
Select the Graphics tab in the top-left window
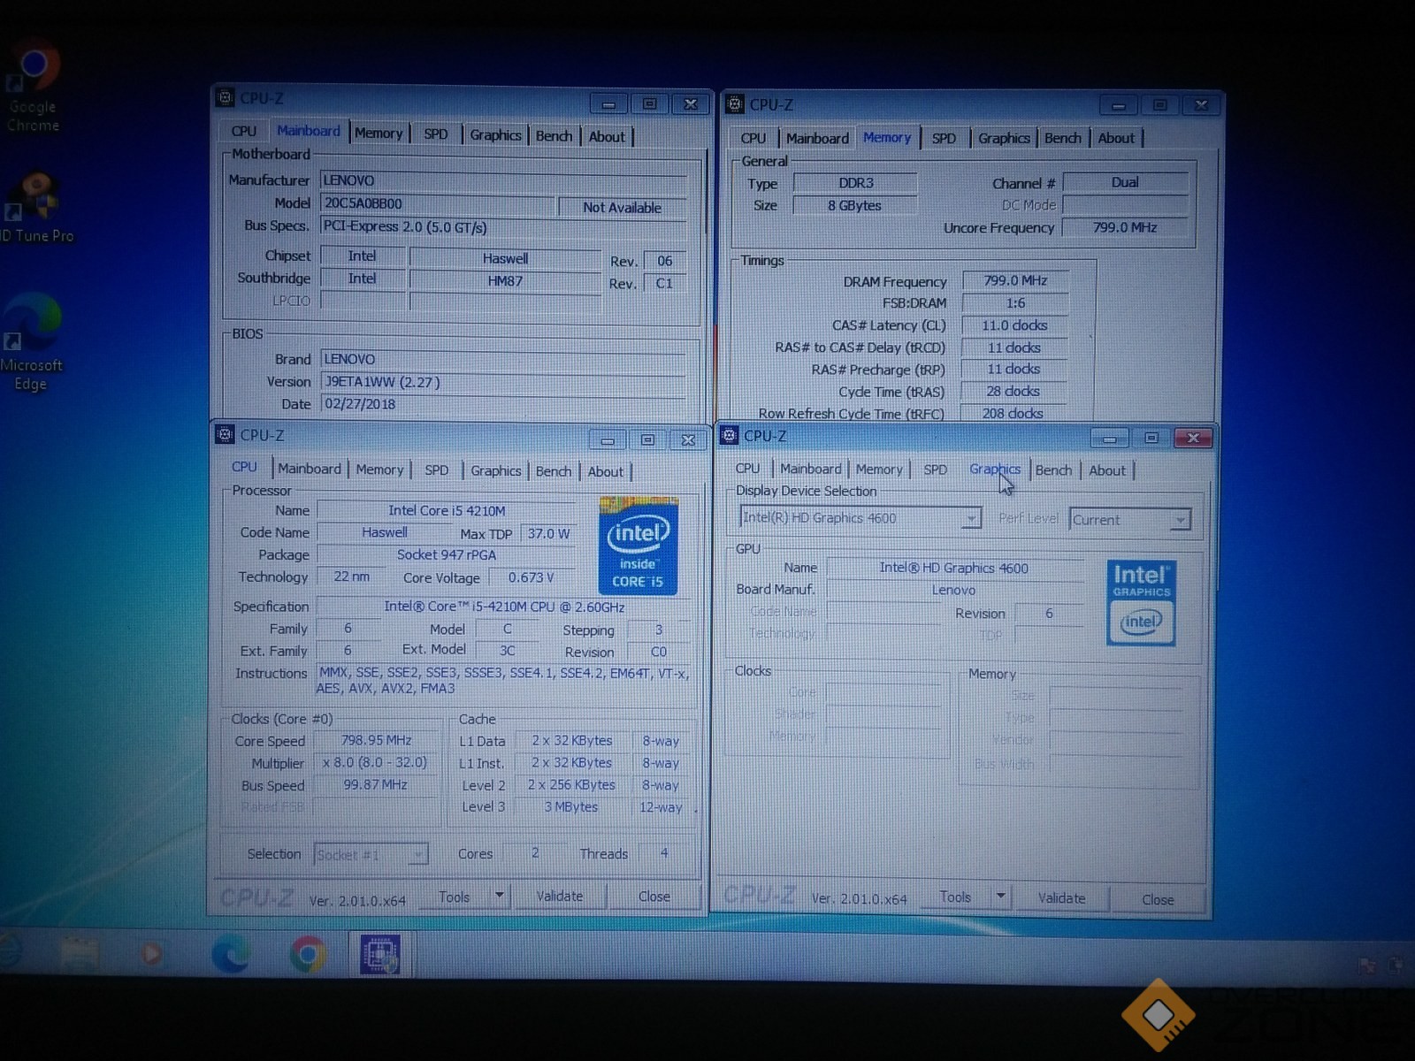(x=495, y=134)
